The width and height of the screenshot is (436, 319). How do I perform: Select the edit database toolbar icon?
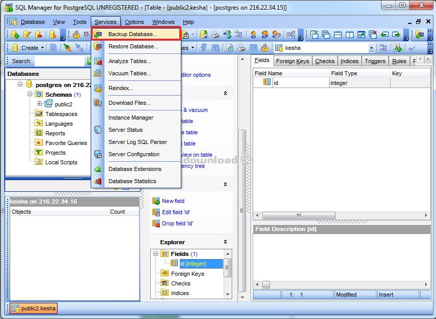[26, 35]
